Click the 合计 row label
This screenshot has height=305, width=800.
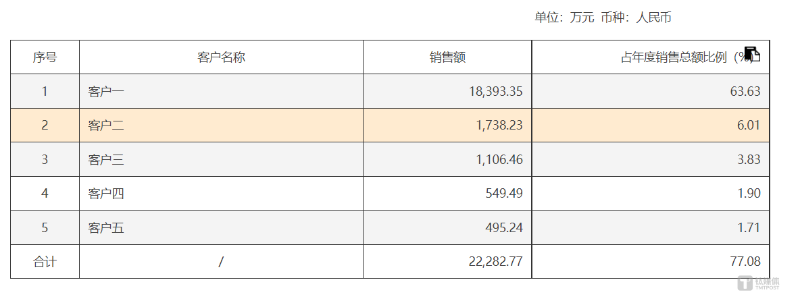coord(45,262)
